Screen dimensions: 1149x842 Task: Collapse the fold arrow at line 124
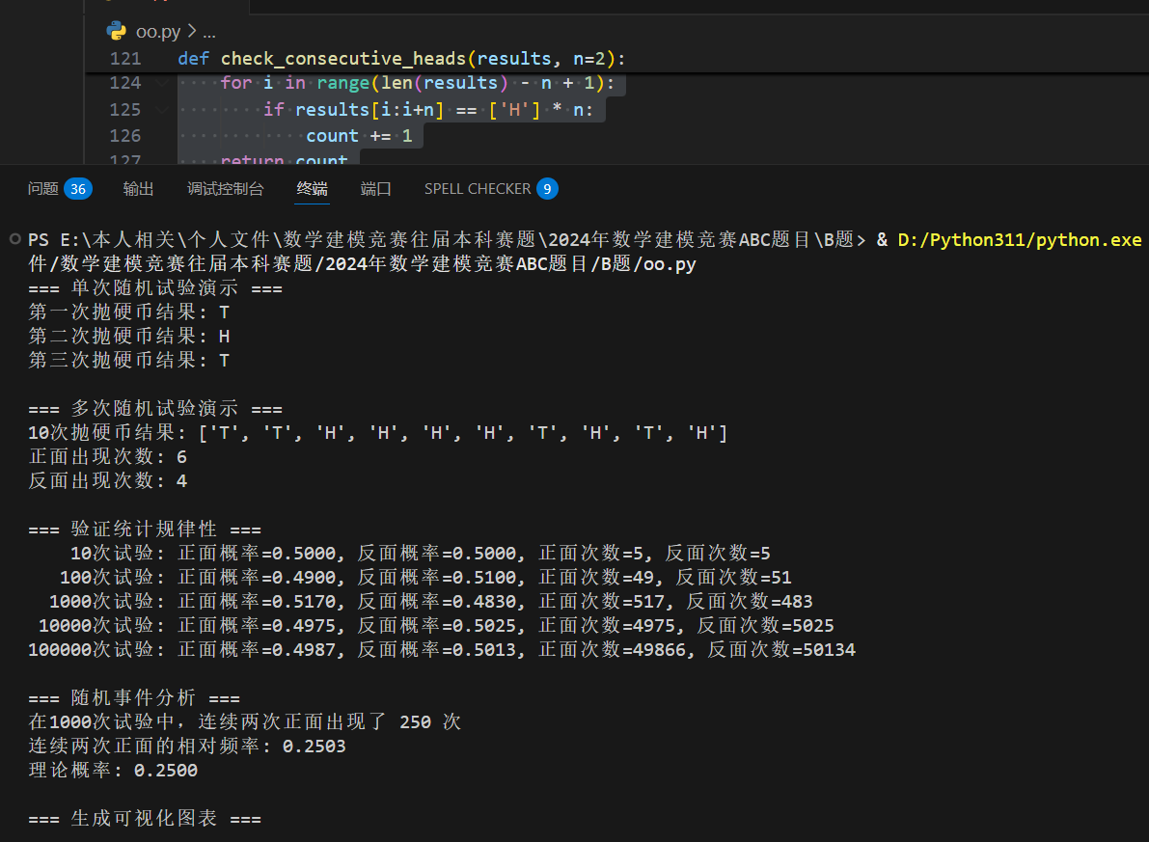(162, 83)
